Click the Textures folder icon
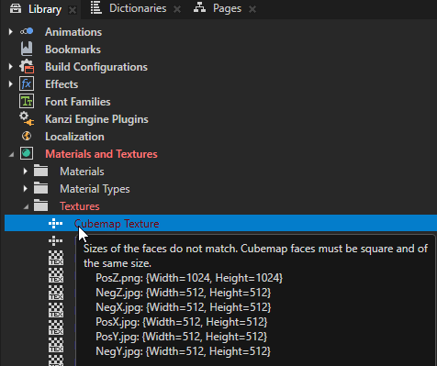437x366 pixels. [x=40, y=205]
